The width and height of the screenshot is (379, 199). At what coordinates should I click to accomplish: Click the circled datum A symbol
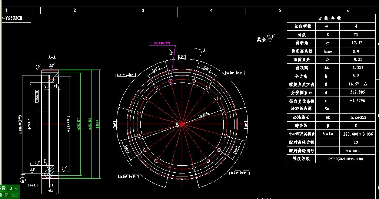23,180
